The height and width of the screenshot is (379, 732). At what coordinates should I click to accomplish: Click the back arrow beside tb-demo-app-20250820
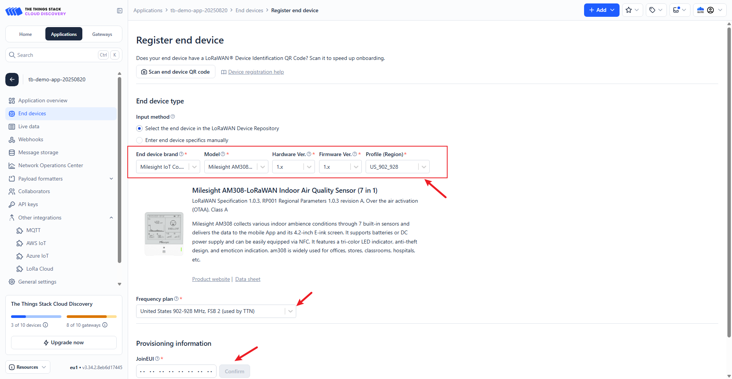click(x=12, y=79)
